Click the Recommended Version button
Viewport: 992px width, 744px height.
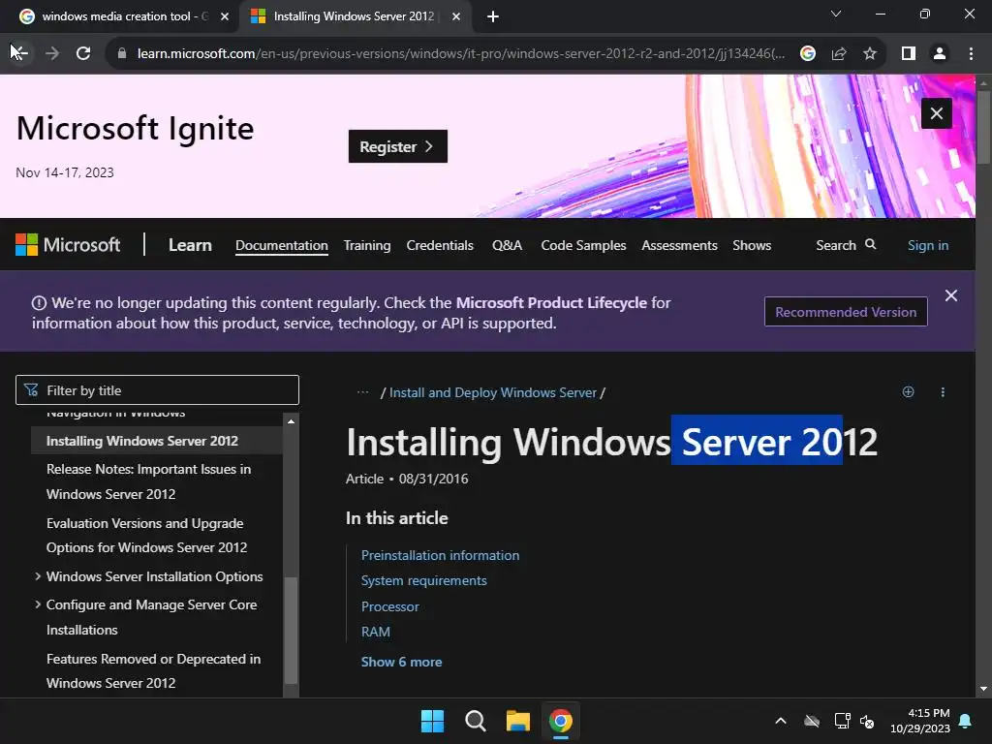tap(845, 312)
